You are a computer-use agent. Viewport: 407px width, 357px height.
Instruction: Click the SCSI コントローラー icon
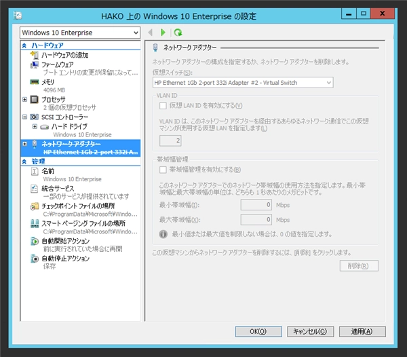[x=35, y=117]
